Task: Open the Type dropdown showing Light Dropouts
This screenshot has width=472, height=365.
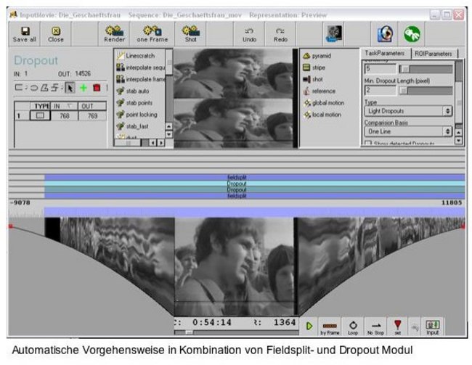Action: click(x=408, y=111)
